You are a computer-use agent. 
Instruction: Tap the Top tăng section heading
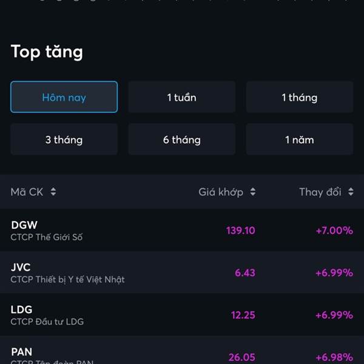coord(47,52)
